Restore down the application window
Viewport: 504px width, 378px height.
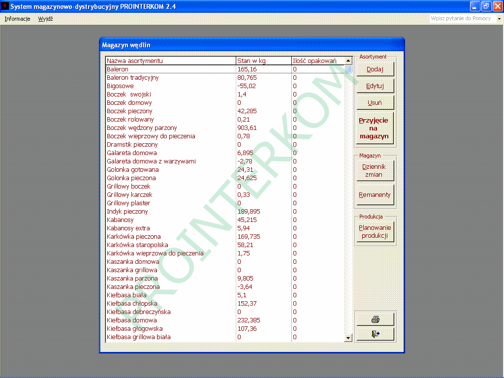pos(485,6)
